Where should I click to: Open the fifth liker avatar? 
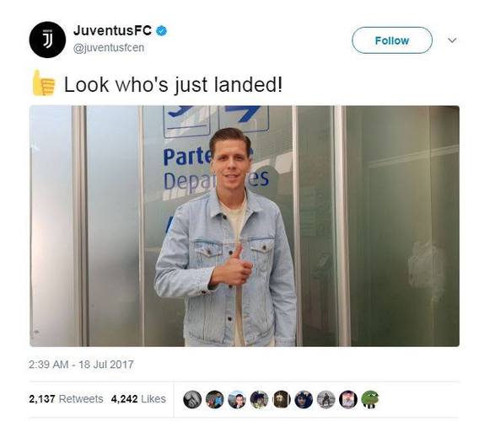[x=281, y=399]
